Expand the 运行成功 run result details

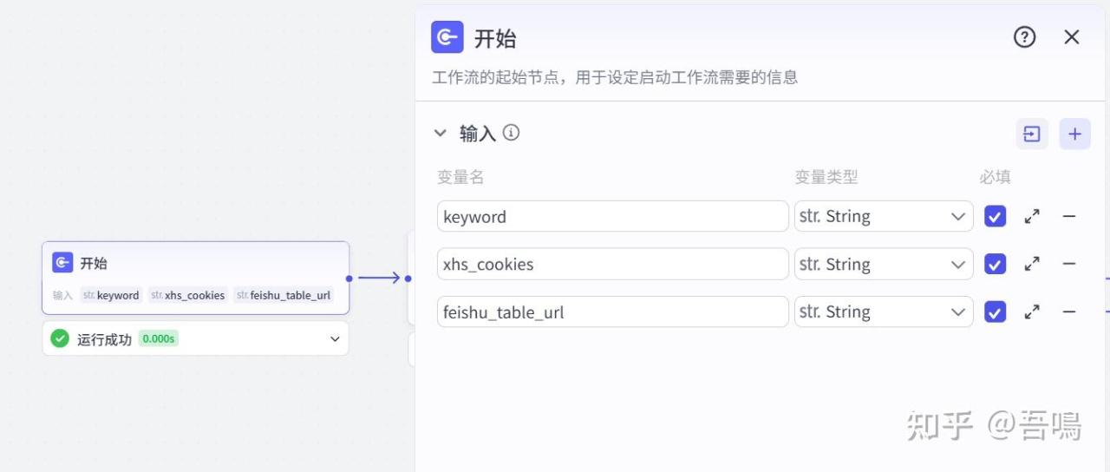pos(335,339)
